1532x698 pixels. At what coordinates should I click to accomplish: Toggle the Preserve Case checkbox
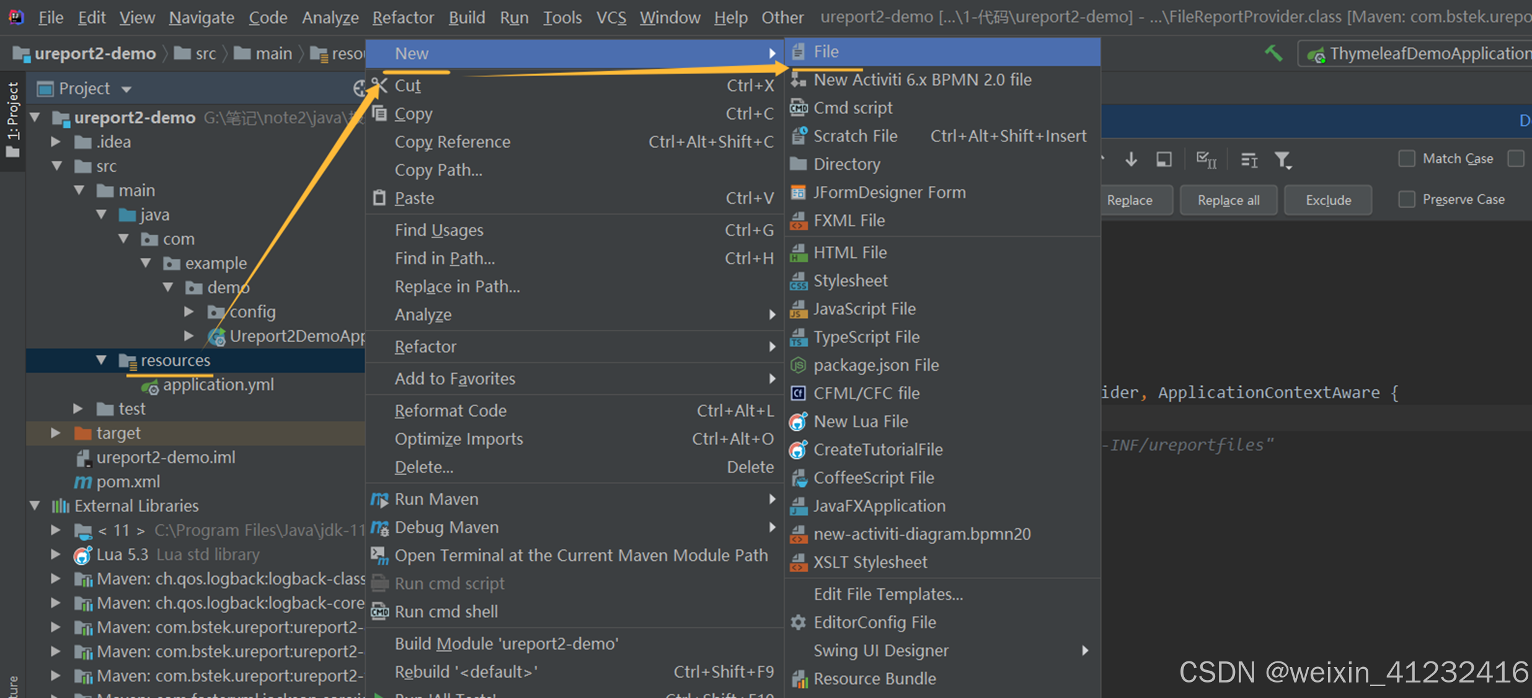1407,200
